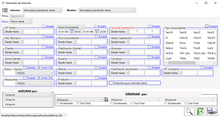
Task: Open the Modelo dropdown
Action: [107, 10]
